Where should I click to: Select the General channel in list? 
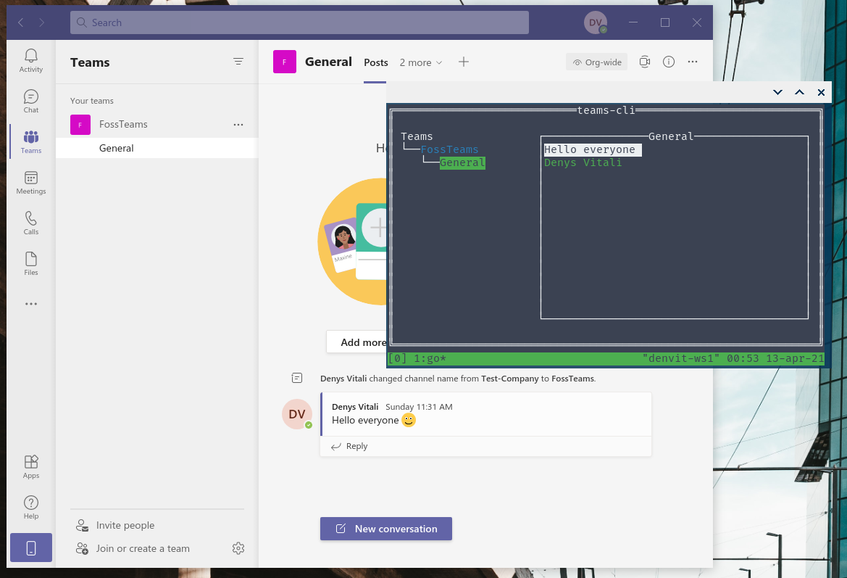(157, 148)
